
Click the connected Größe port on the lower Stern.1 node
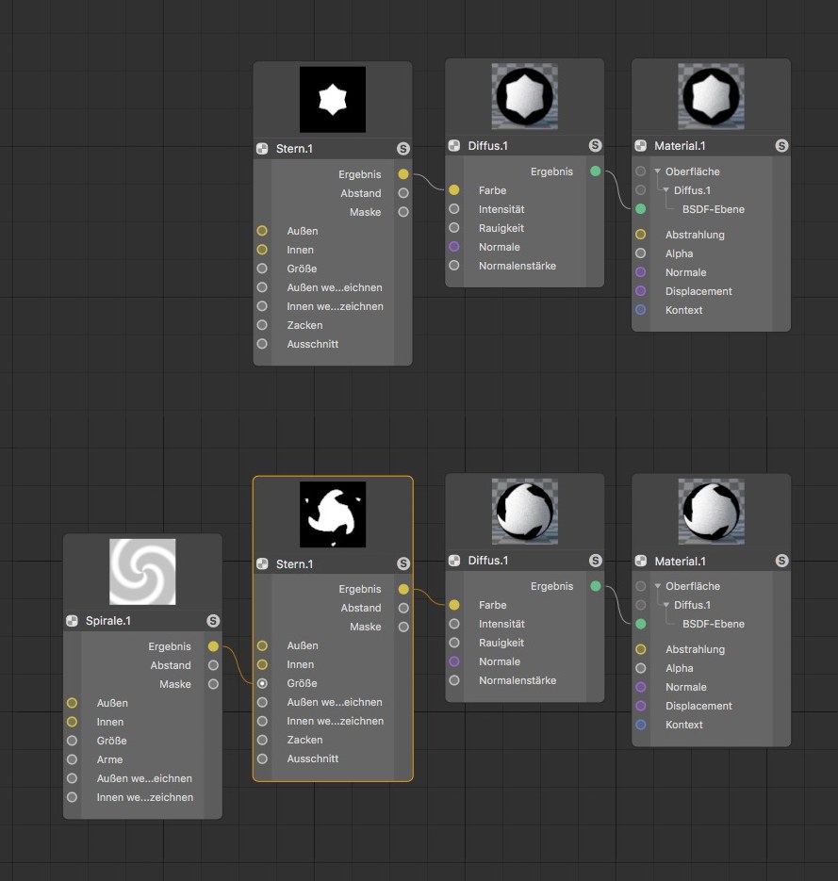(262, 683)
